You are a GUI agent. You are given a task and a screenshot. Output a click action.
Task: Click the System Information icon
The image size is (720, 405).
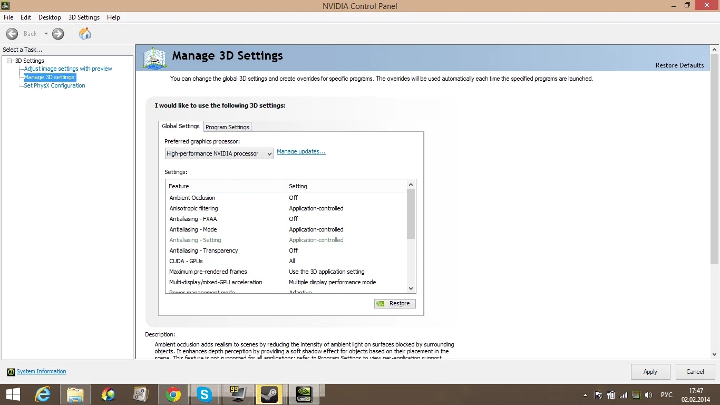click(x=11, y=372)
